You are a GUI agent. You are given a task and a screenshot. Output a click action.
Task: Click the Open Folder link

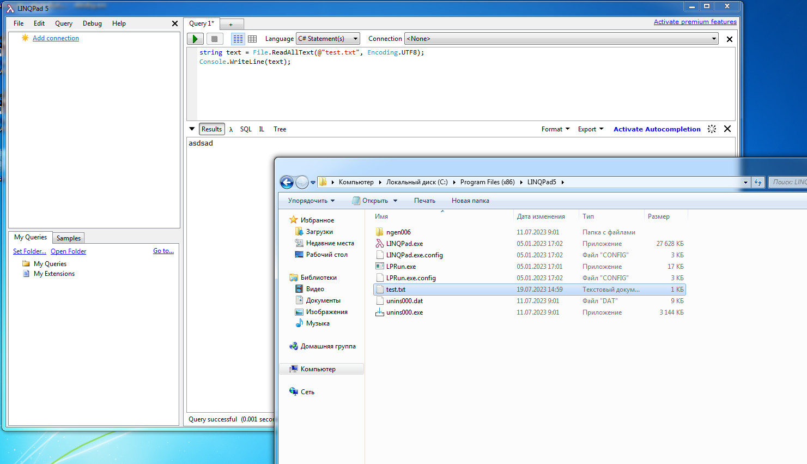[68, 251]
